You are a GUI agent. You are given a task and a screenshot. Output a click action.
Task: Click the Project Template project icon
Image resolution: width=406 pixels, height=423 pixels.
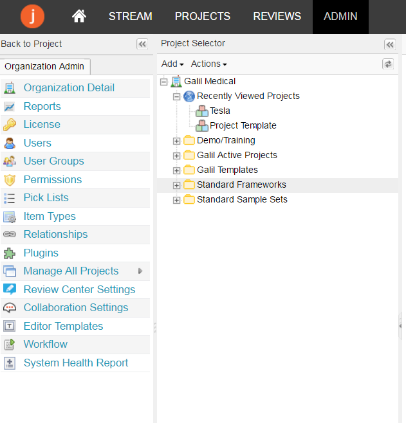pos(202,126)
